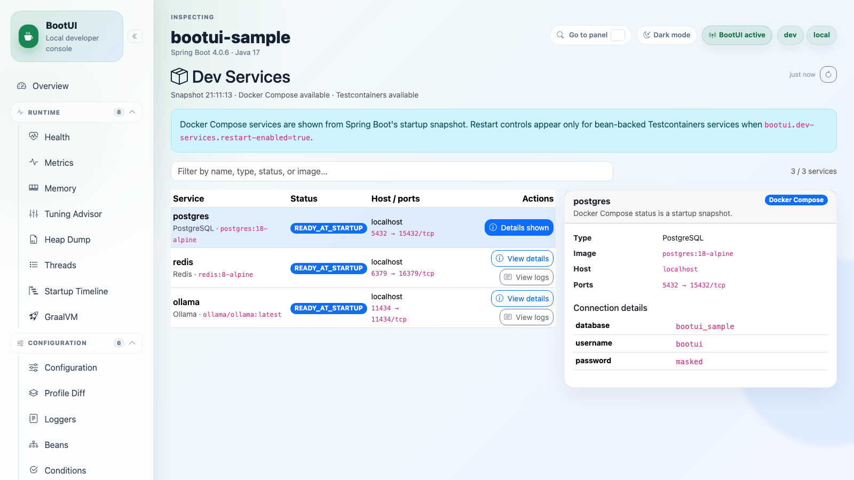The height and width of the screenshot is (480, 854).
Task: Click the broadcast icon in BootUI active
Action: (x=713, y=35)
